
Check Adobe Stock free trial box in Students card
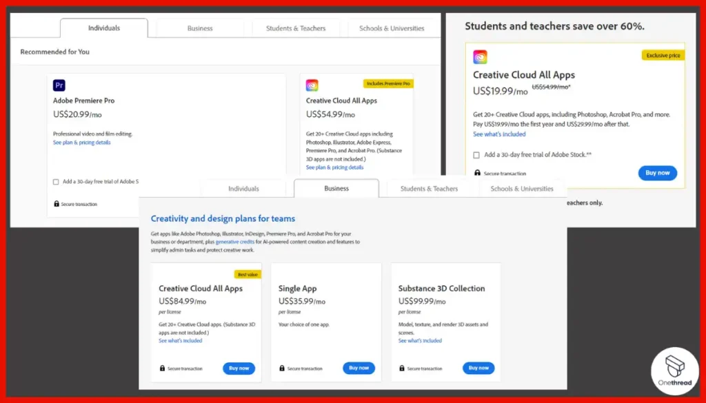(476, 155)
